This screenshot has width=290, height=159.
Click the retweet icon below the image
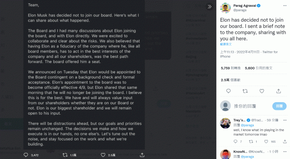pos(65,155)
